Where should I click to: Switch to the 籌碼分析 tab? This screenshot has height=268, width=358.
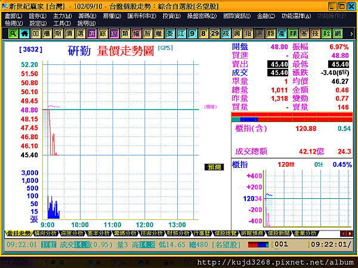pos(125,233)
